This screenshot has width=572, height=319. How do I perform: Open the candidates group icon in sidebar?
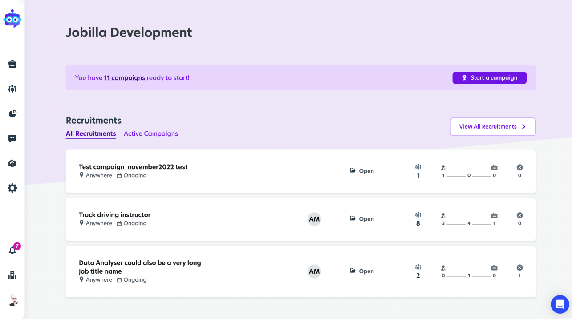[12, 89]
